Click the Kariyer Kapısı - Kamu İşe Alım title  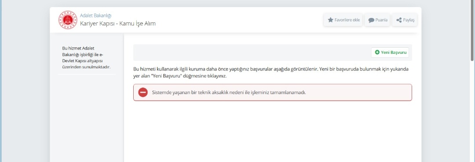click(x=118, y=24)
